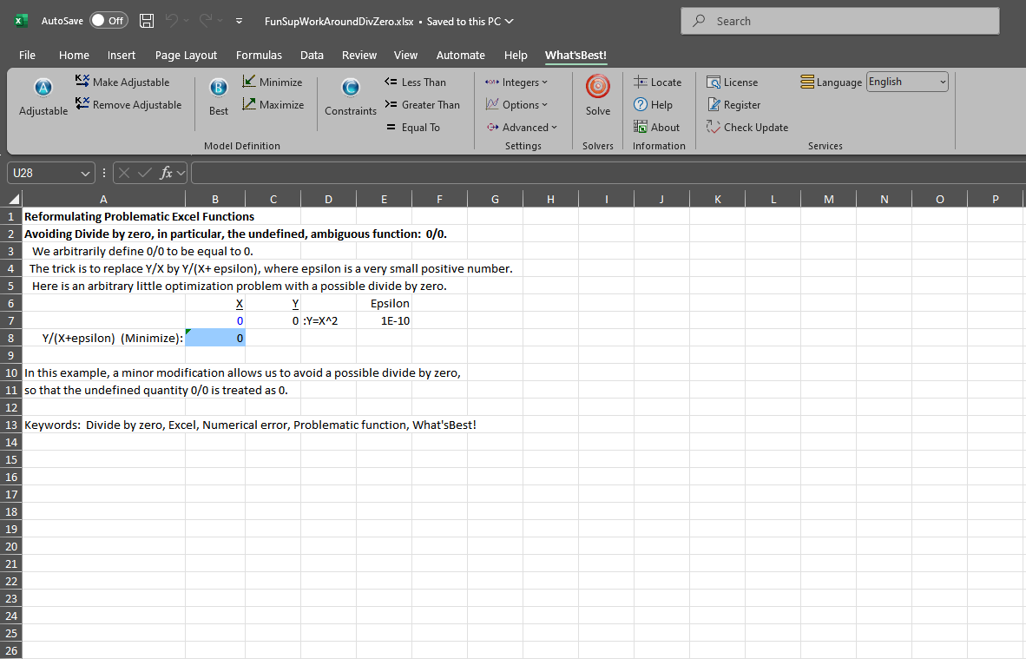1026x659 pixels.
Task: Toggle the AutoSave switch
Action: click(109, 21)
